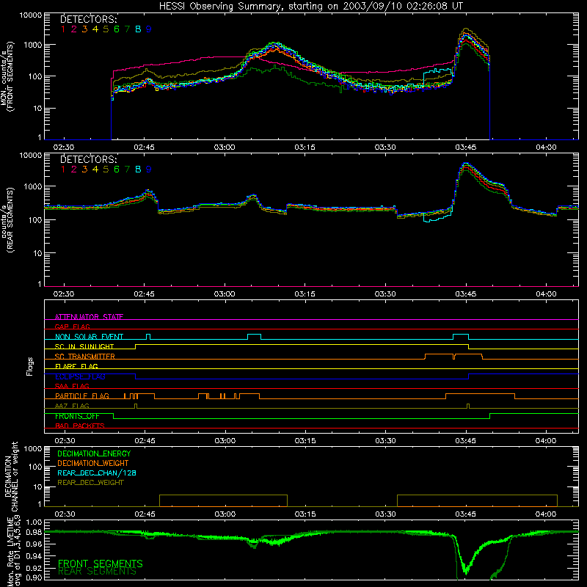Select cyan detector number 8 in front segments legend
The width and height of the screenshot is (587, 587).
tap(138, 29)
